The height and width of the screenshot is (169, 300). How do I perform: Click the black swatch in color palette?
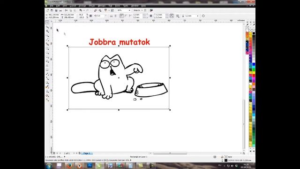[x=254, y=33]
